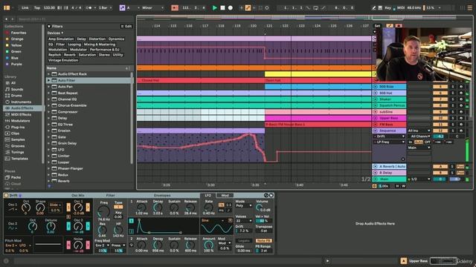This screenshot has width=476, height=267.
Task: Toggle the Lock Envelopes orange button
Action: pos(390,26)
